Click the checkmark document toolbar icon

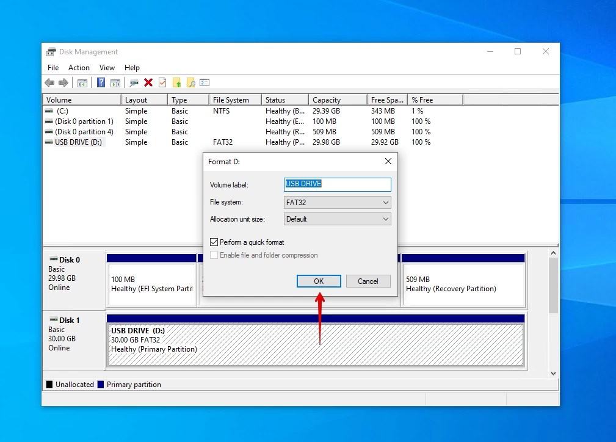click(x=162, y=82)
